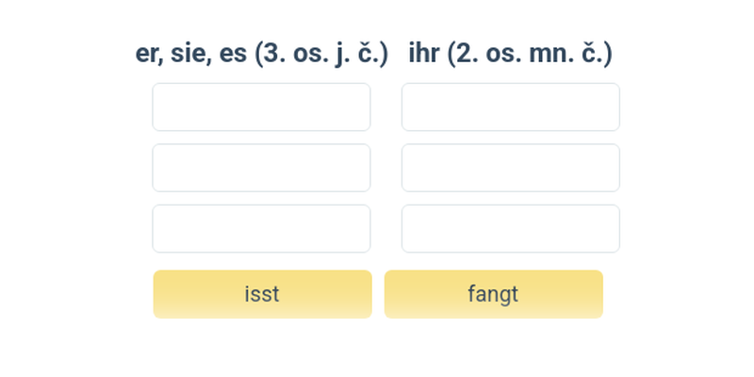The width and height of the screenshot is (754, 377).
Task: Choose the top answer slot for 2. os. mn. č.
Action: coord(510,107)
